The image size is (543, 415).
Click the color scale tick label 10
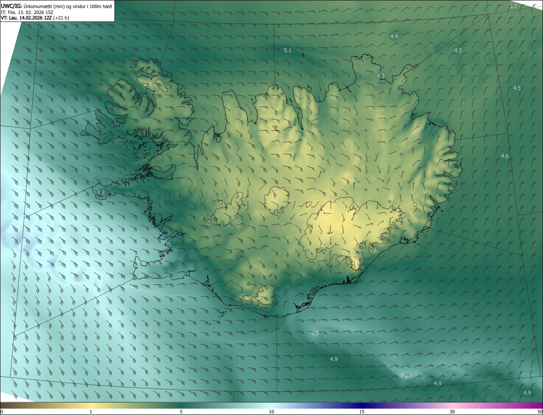pyautogui.click(x=271, y=412)
